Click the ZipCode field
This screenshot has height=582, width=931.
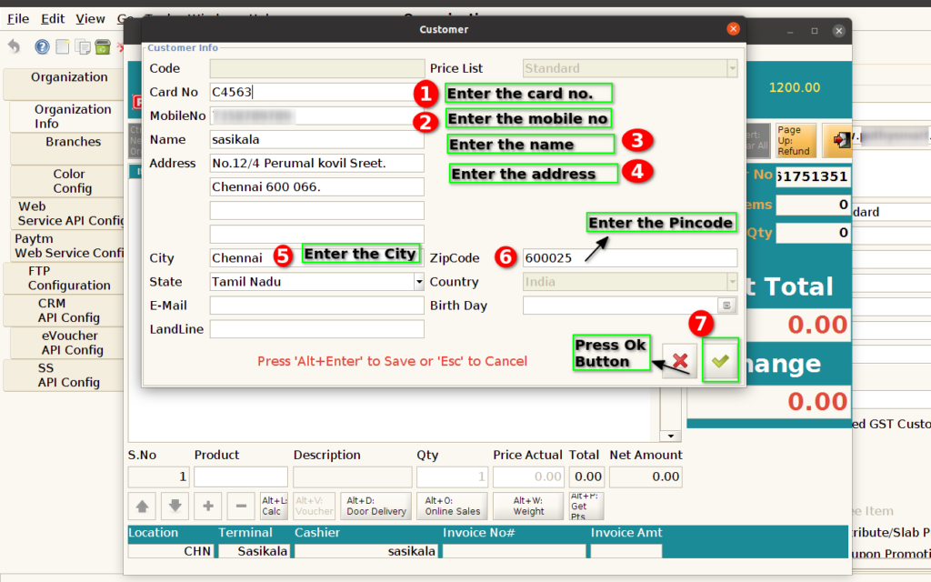click(x=630, y=257)
